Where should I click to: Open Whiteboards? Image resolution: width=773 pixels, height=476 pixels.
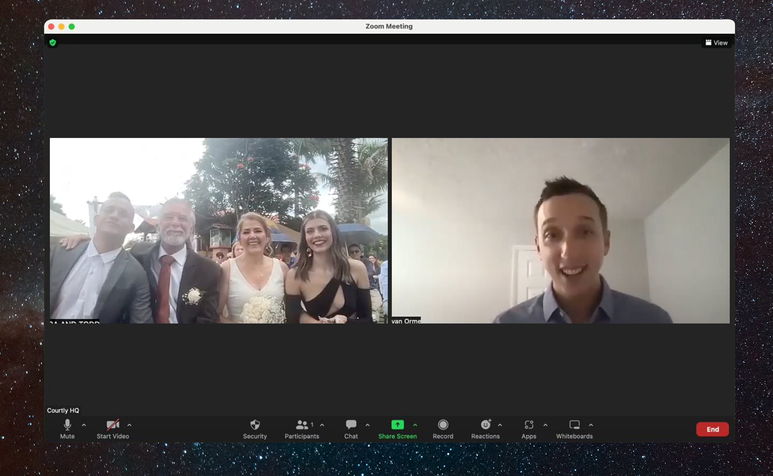[x=574, y=429]
